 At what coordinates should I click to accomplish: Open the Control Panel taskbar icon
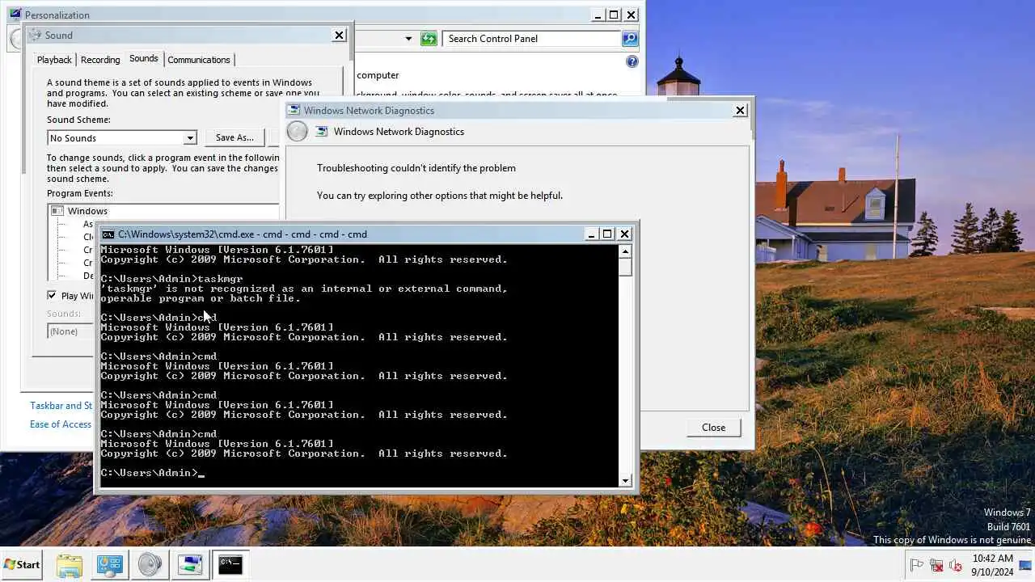(x=110, y=564)
